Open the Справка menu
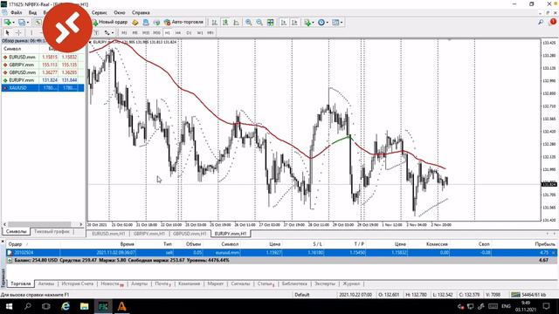Viewport: 559px width, 314px height. pyautogui.click(x=141, y=12)
